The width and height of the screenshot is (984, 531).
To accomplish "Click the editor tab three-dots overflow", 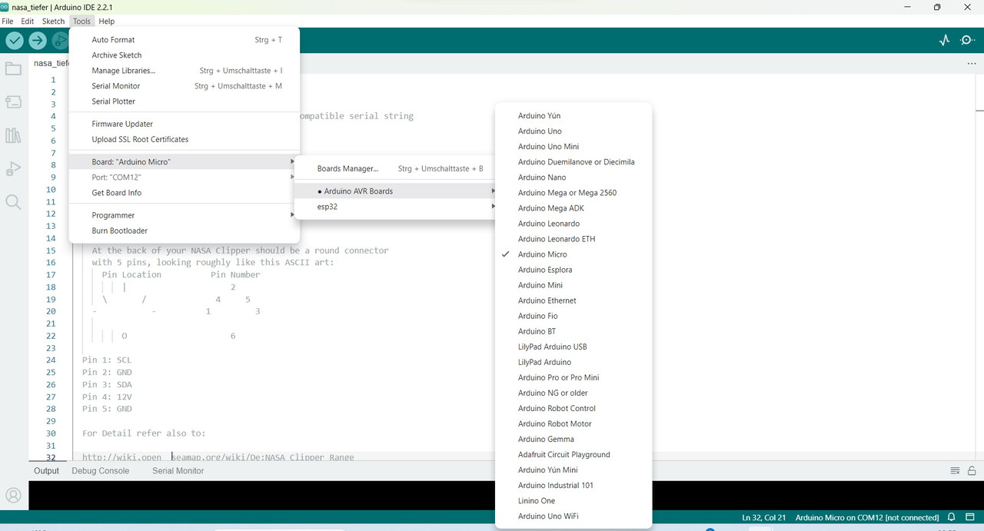I will click(x=972, y=64).
